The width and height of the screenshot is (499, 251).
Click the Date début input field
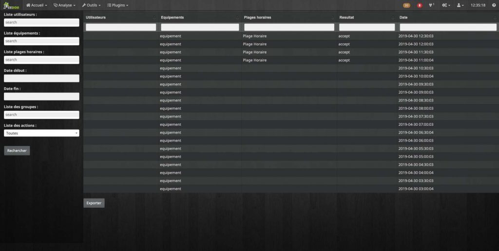[x=41, y=78]
